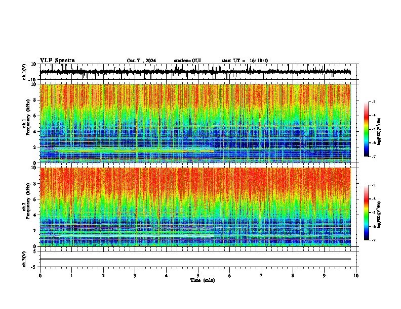Click the "VLF Spectra" plot title
Image resolution: width=401 pixels, height=309 pixels.
[57, 61]
